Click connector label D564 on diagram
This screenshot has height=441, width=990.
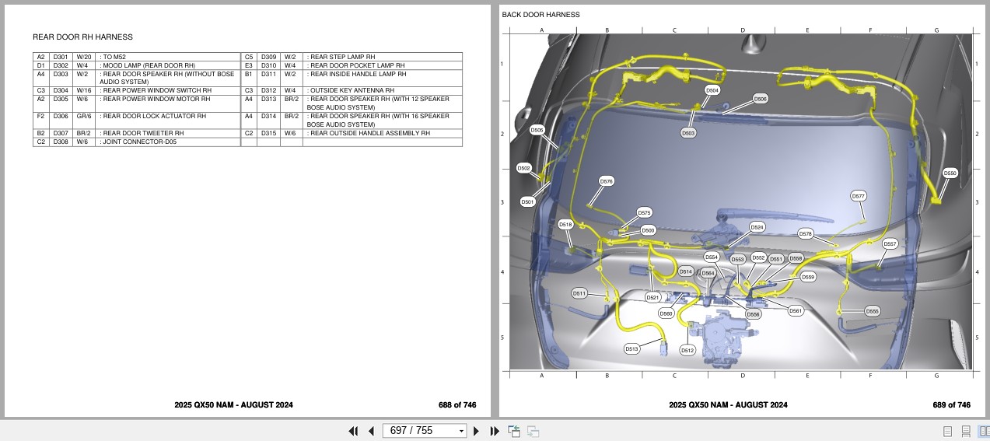(708, 273)
